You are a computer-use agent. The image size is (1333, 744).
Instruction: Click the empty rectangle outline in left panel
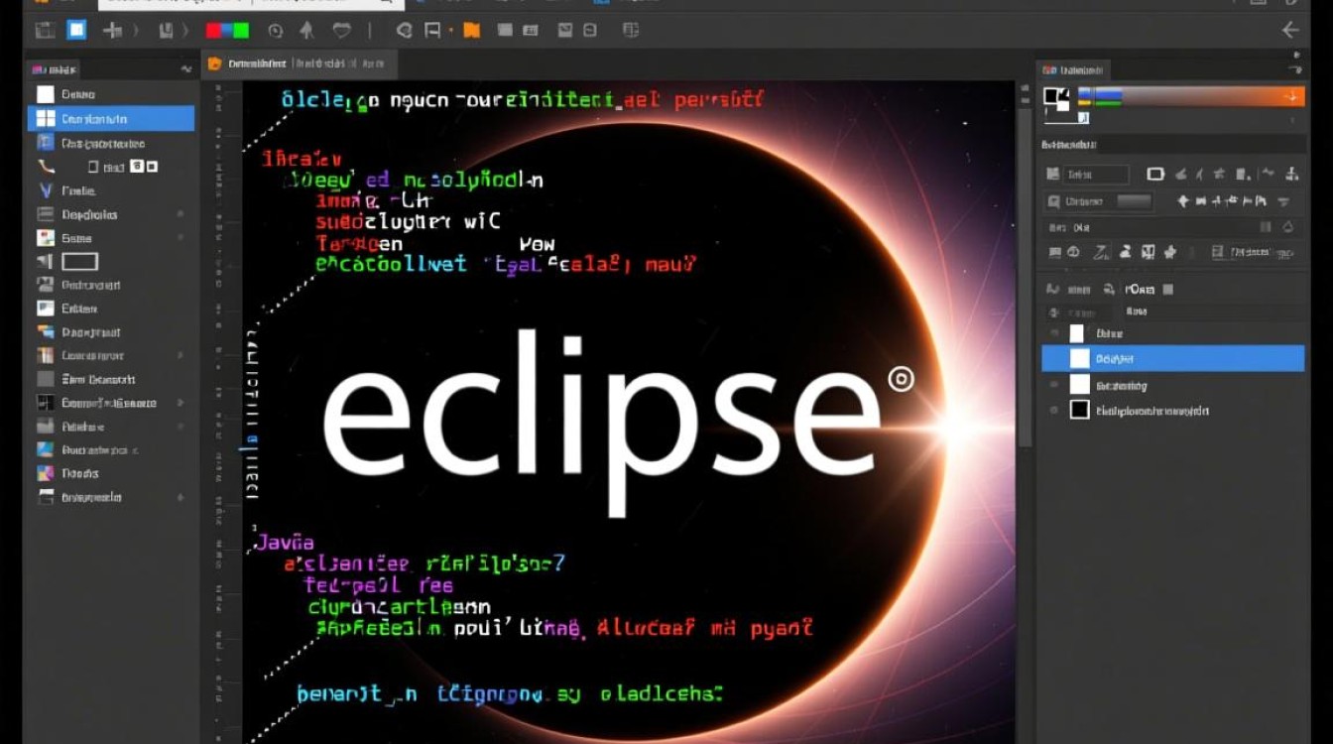coord(80,262)
